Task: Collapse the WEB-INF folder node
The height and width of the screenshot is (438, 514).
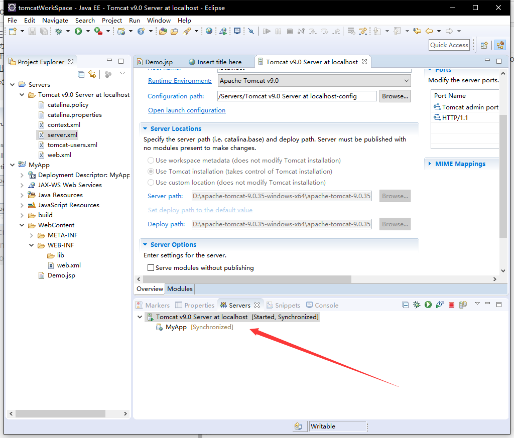Action: click(x=32, y=245)
